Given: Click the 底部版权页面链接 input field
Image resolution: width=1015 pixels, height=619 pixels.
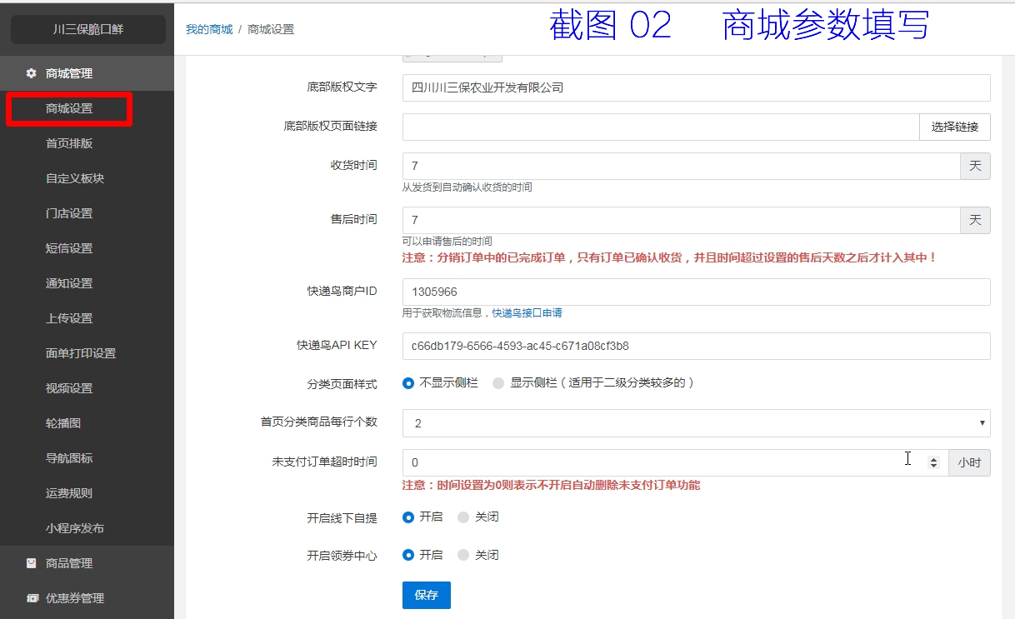Looking at the screenshot, I should (661, 127).
